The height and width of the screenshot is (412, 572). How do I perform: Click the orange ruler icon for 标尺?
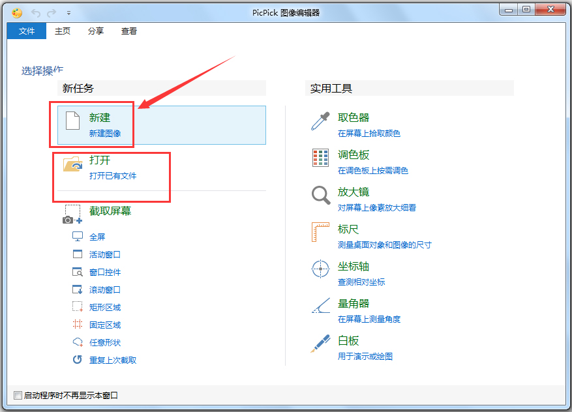tap(320, 232)
